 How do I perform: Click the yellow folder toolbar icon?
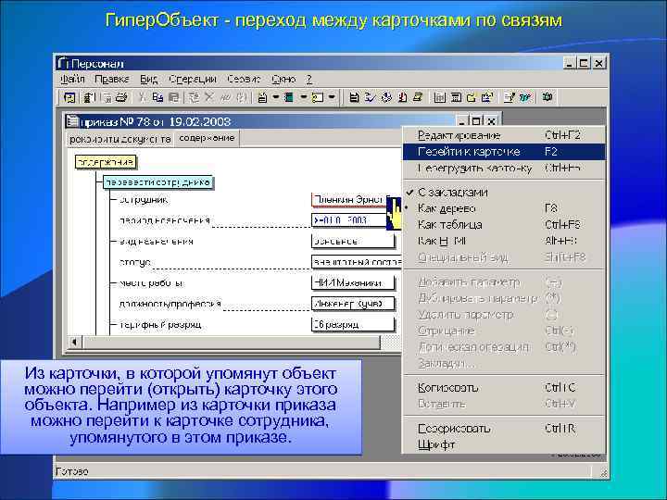471,97
